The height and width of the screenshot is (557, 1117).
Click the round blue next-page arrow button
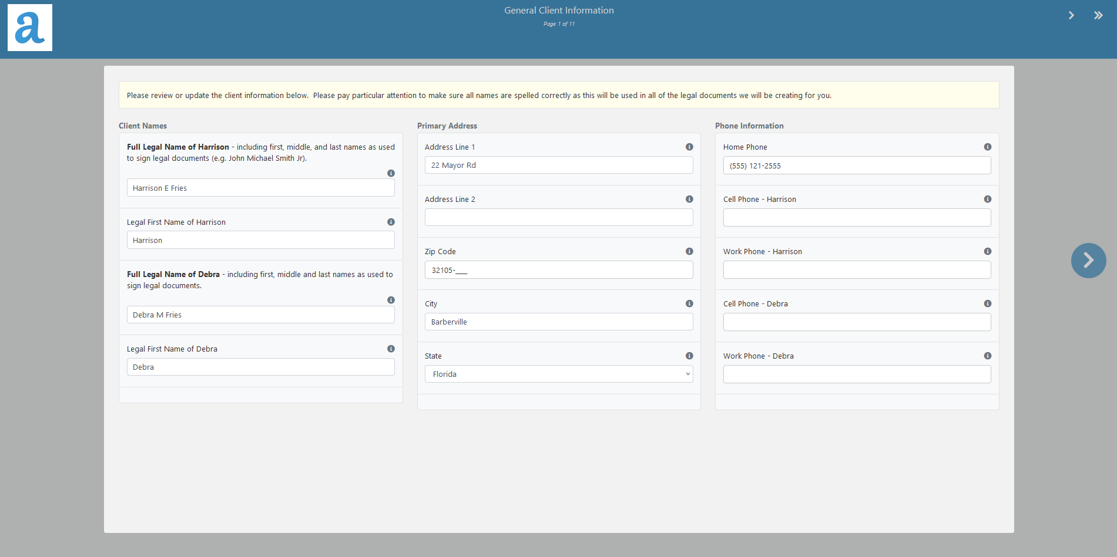[x=1088, y=260]
